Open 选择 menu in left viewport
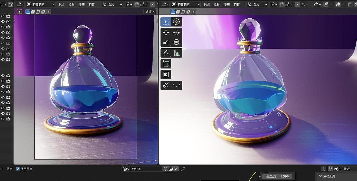This screenshot has width=357, height=181. pos(72,4)
